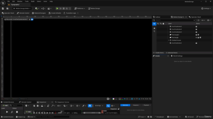Click the Sequencer lock icon next to the Sequence label
Screen dimensions: 213x119
(x=118, y=109)
